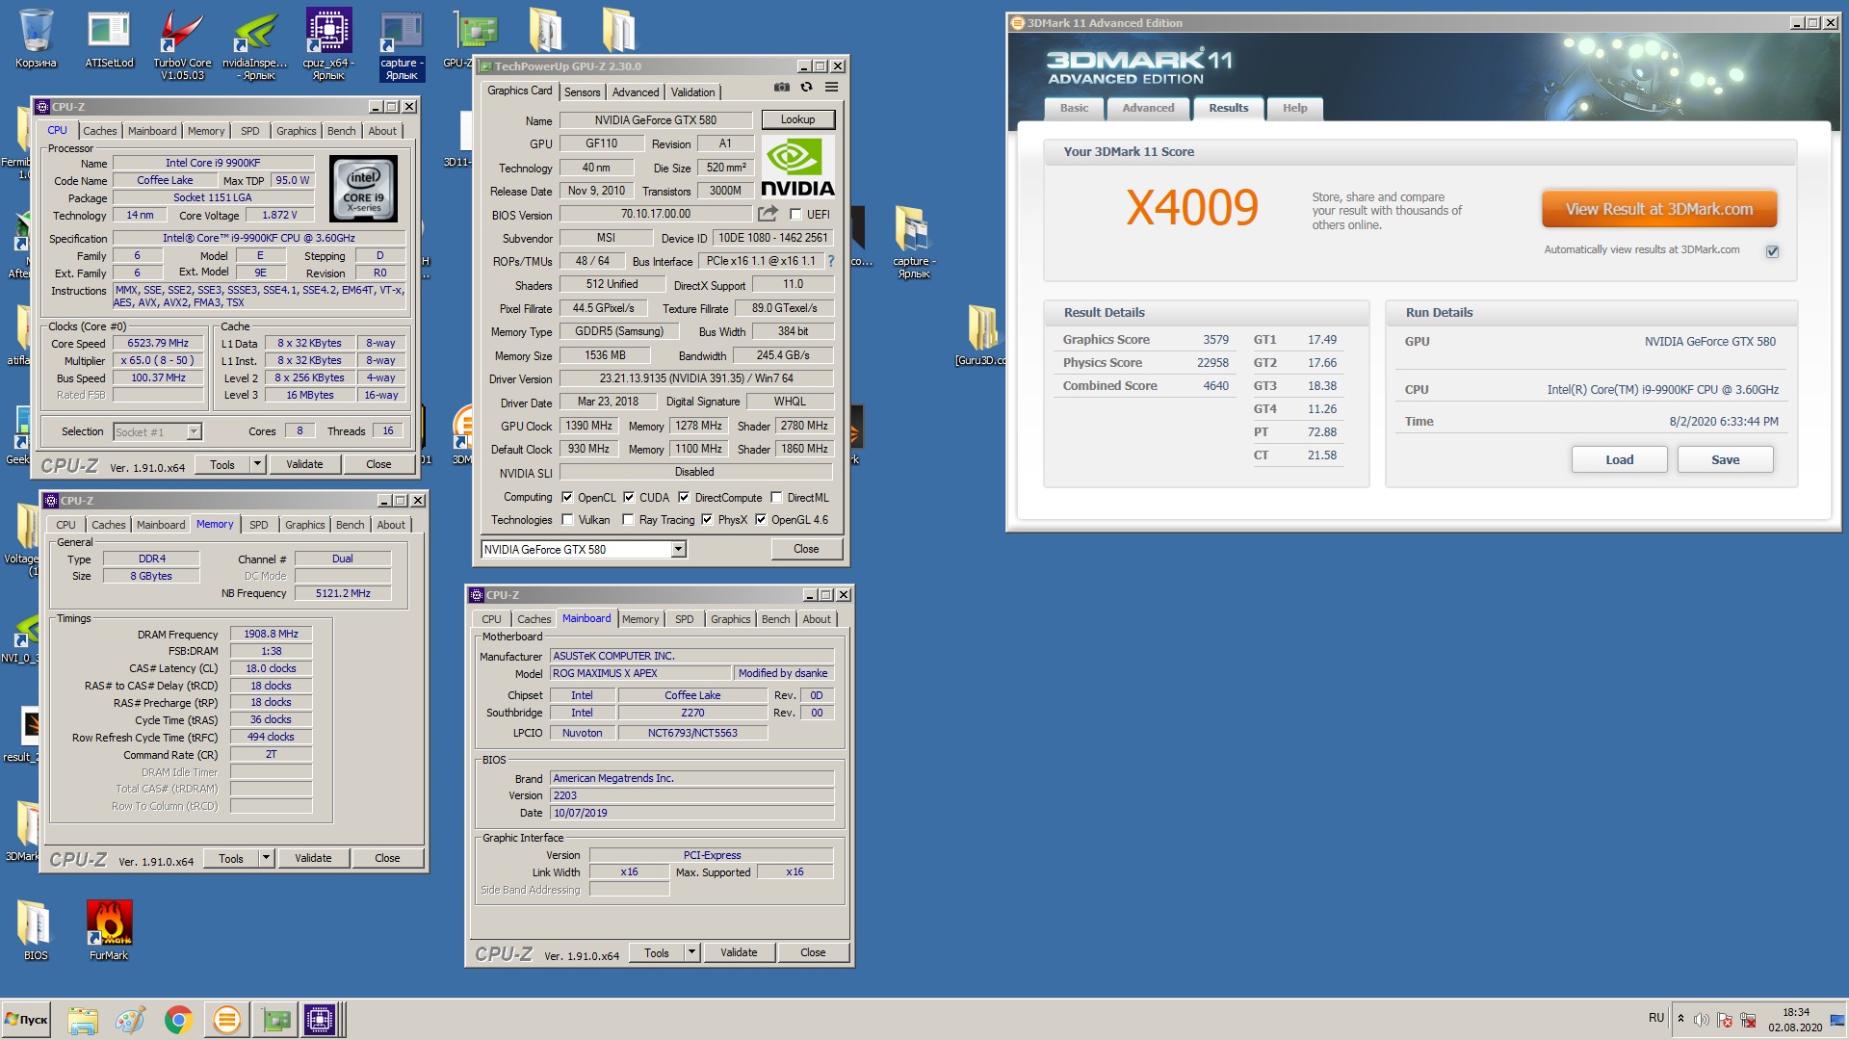Open Paint icon in taskbar
This screenshot has width=1849, height=1040.
pos(130,1020)
